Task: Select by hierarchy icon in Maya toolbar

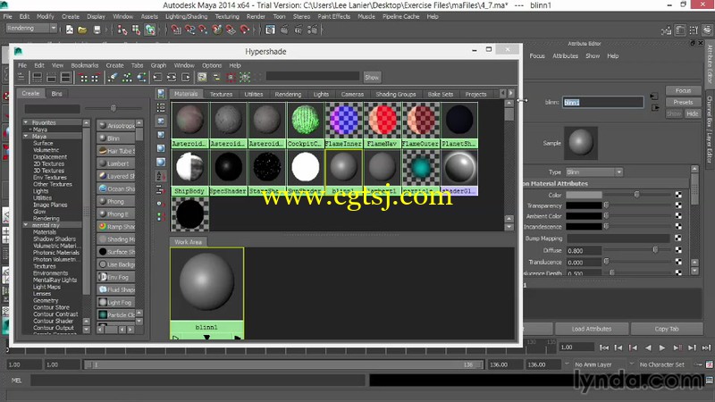Action: tap(122, 29)
